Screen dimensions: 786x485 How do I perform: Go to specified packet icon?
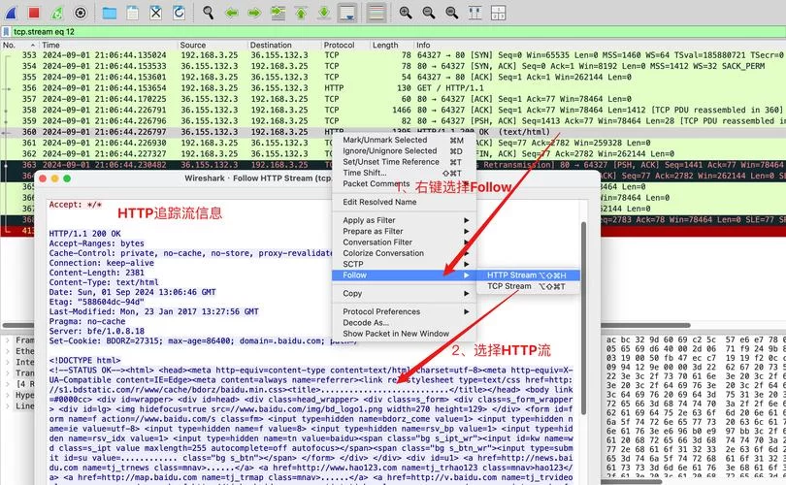pyautogui.click(x=278, y=13)
